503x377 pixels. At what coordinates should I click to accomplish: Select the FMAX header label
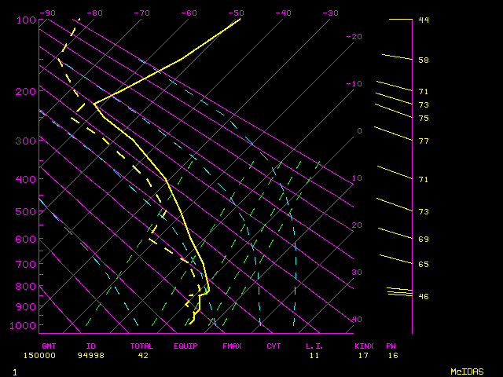coord(232,346)
